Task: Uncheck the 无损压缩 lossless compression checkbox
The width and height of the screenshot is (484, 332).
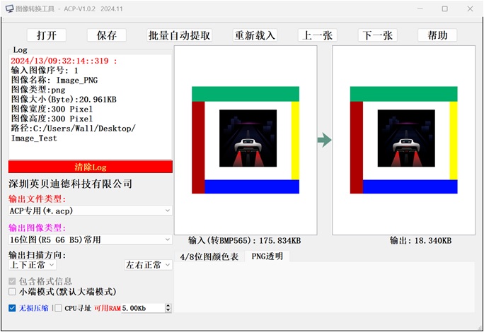Action: point(12,308)
